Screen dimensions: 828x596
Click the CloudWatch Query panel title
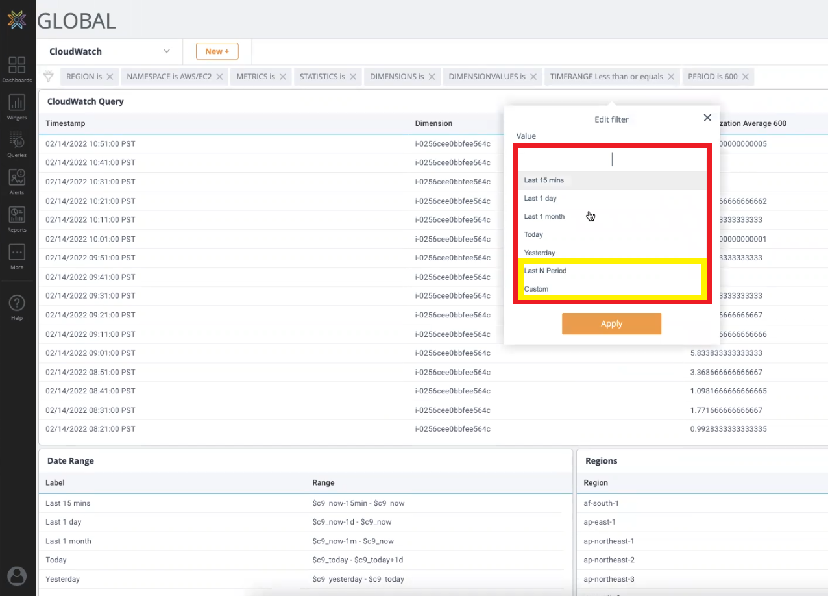click(x=86, y=101)
